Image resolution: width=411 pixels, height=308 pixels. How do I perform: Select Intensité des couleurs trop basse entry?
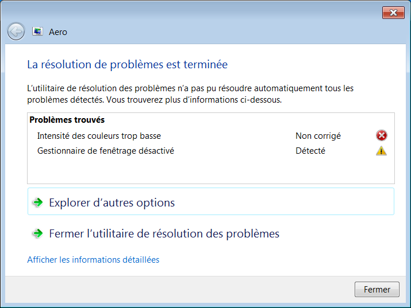(x=99, y=136)
